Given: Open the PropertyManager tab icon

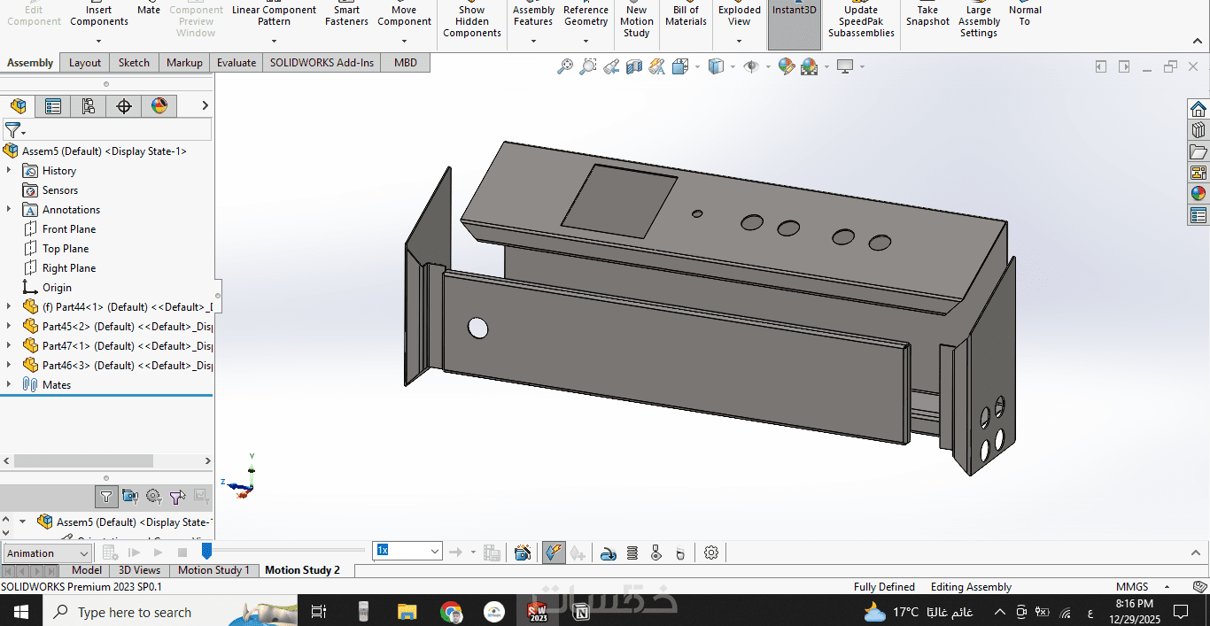Looking at the screenshot, I should click(x=53, y=106).
